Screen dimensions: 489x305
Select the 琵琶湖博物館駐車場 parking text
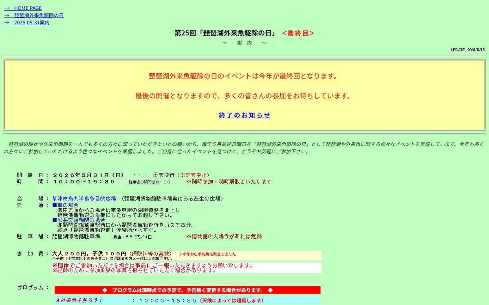pyautogui.click(x=76, y=236)
